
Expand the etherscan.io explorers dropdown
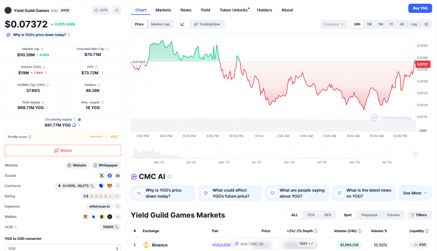(118, 206)
